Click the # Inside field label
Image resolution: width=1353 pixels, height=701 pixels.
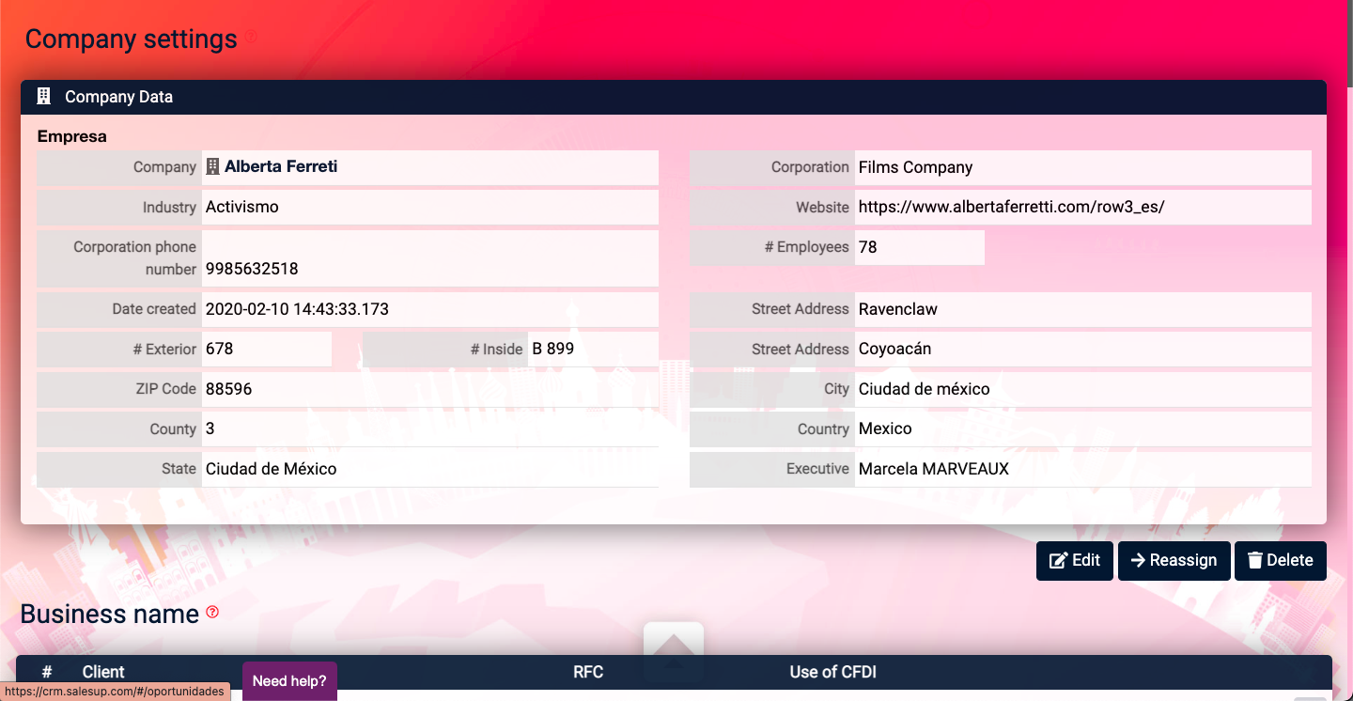(x=496, y=349)
